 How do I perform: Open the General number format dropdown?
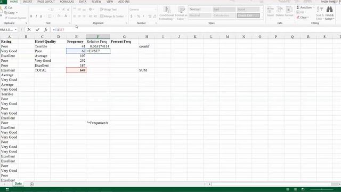tap(156, 10)
